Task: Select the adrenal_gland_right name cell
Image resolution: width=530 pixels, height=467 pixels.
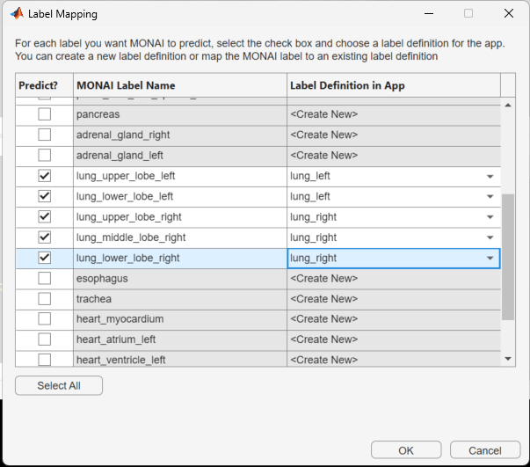Action: pyautogui.click(x=180, y=135)
